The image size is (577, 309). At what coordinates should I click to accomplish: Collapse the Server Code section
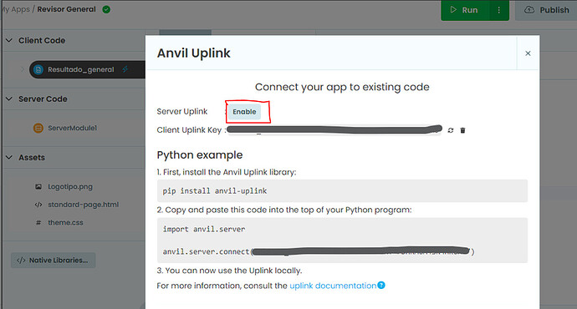[9, 99]
